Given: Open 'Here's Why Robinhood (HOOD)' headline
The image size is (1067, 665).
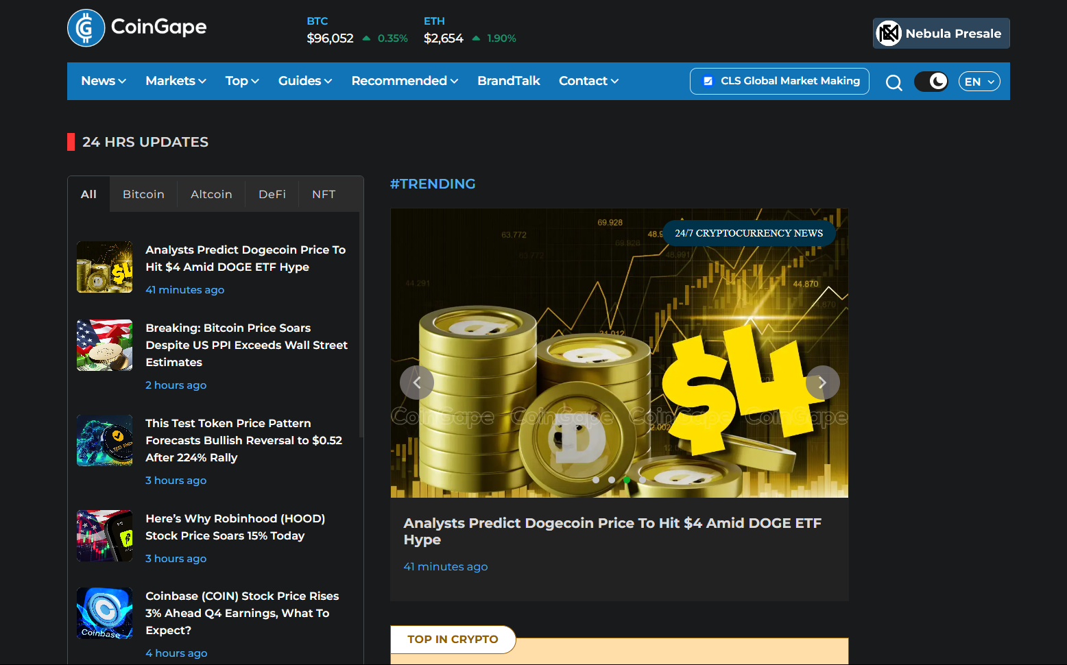Looking at the screenshot, I should 235,527.
